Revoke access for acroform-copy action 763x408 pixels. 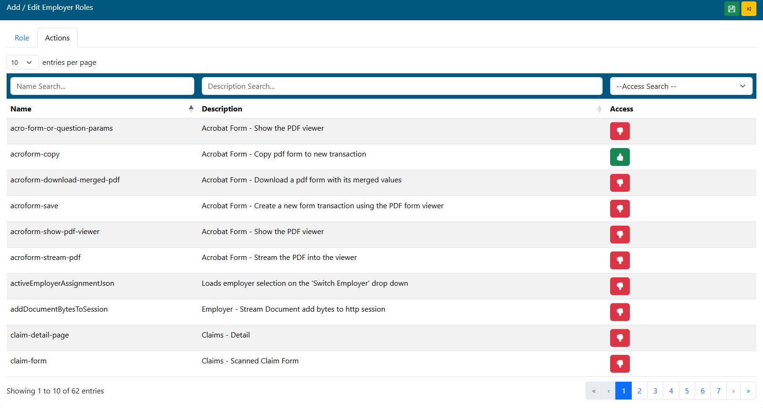coord(620,157)
